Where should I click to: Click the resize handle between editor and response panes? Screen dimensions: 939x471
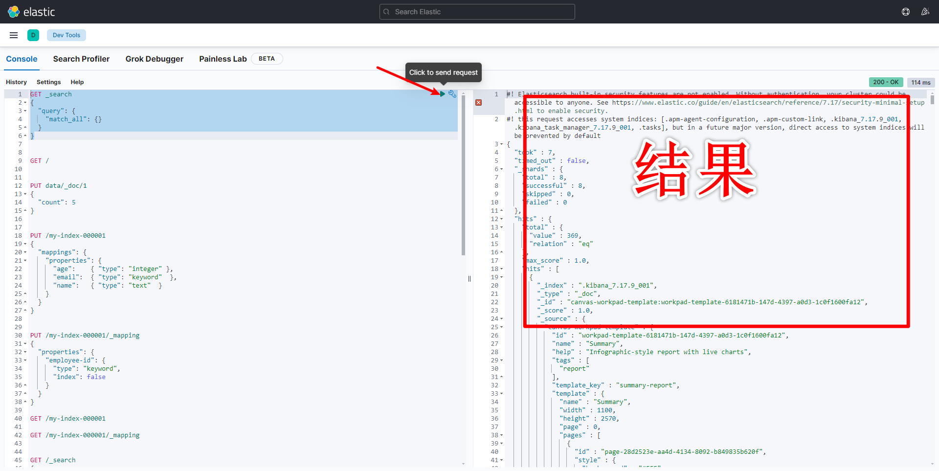469,279
